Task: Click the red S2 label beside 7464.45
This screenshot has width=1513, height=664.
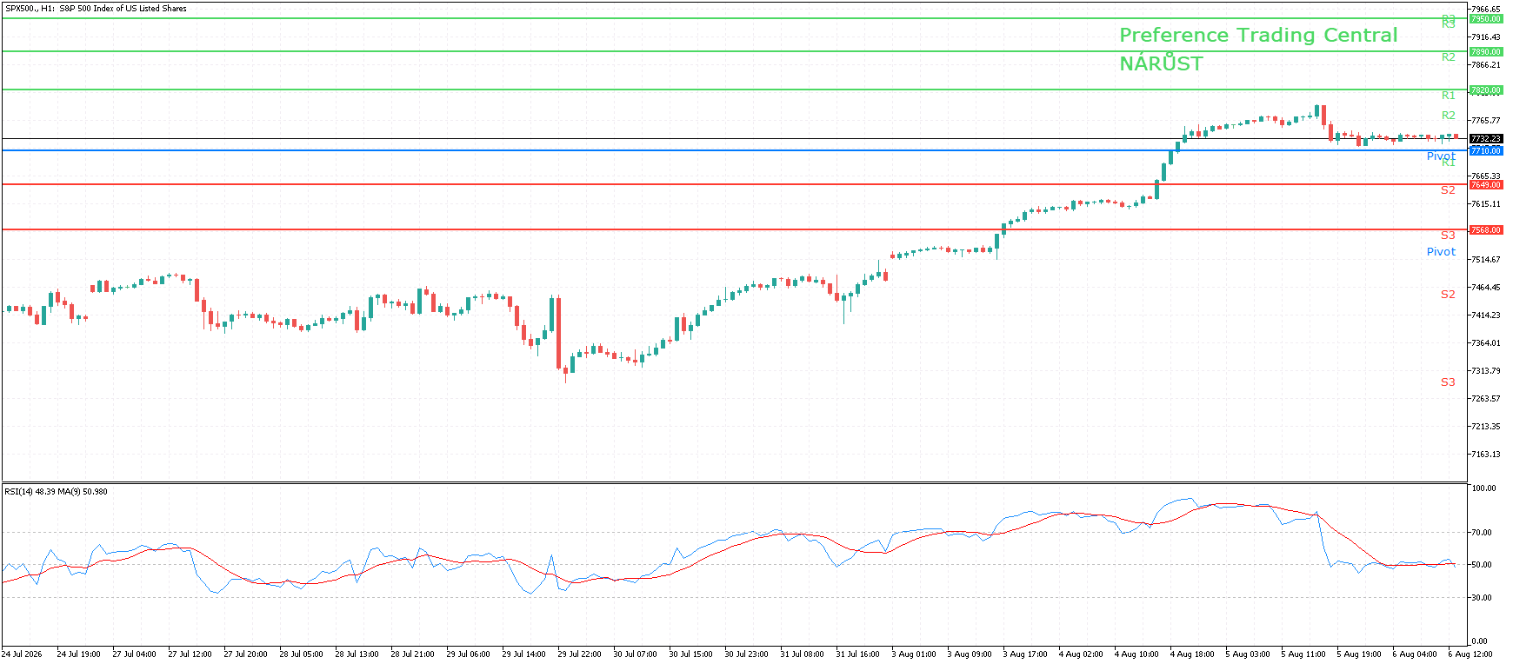Action: [x=1448, y=295]
